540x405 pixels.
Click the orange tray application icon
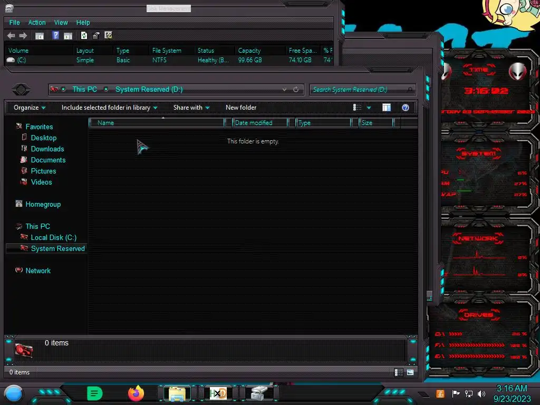pyautogui.click(x=440, y=393)
